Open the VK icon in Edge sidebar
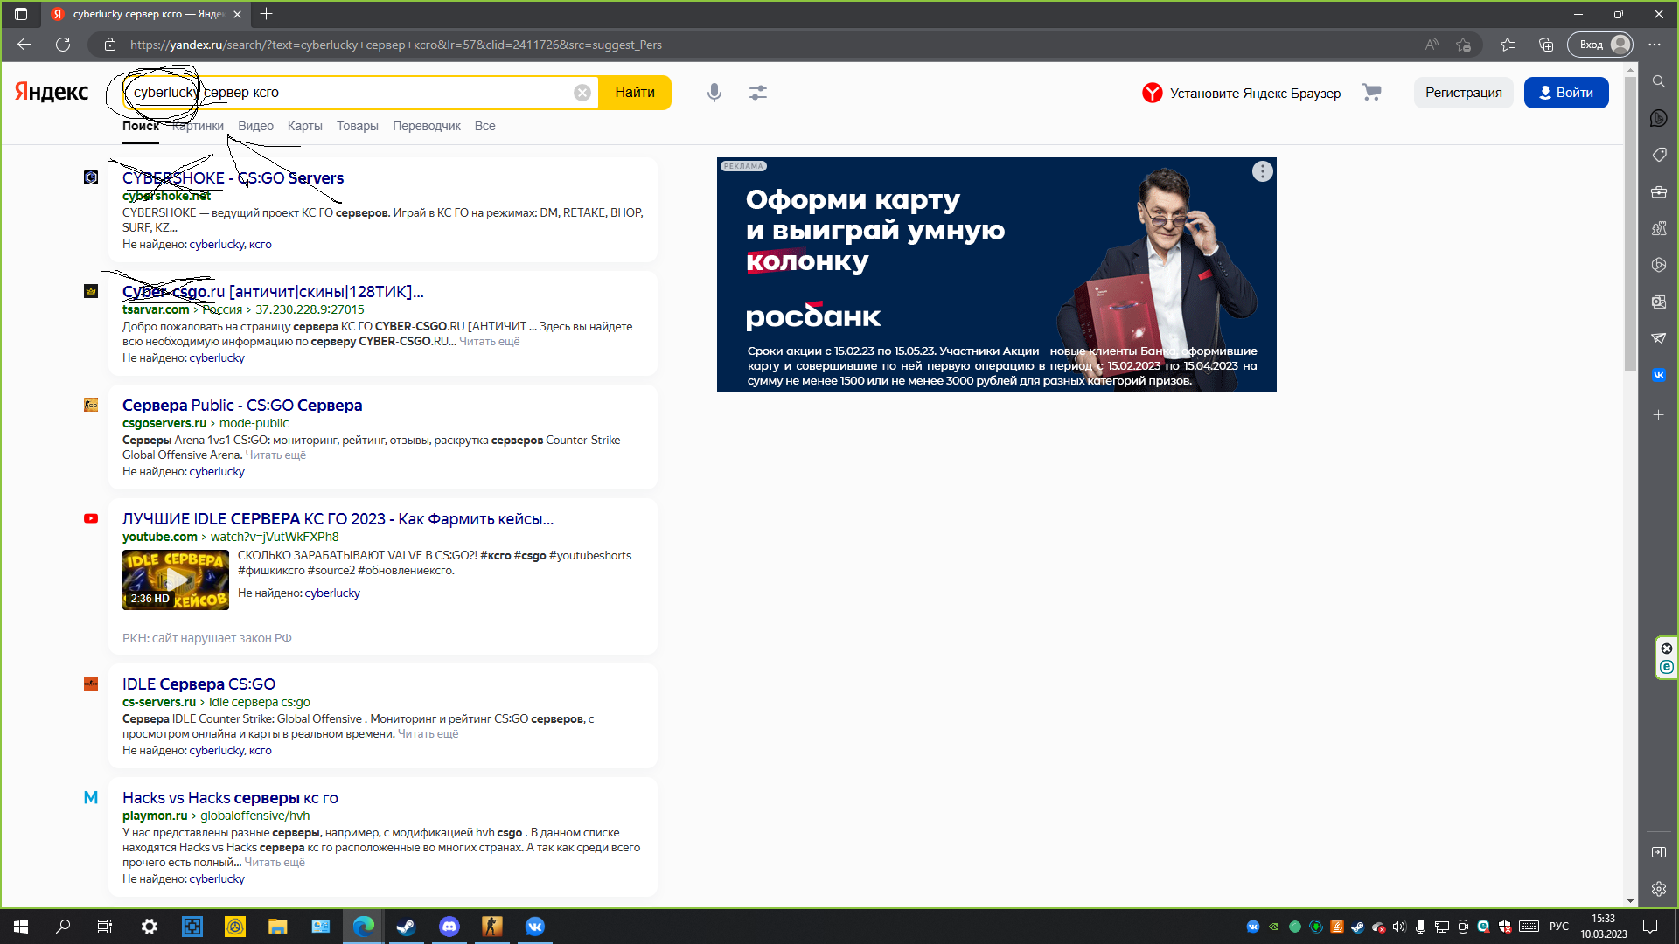The image size is (1679, 944). pos(1659,375)
